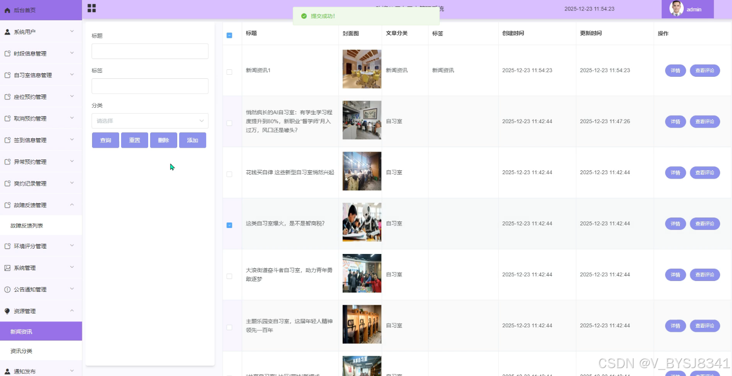Click the update time 2025-12-23 11:47:26
732x376 pixels.
[x=605, y=122]
